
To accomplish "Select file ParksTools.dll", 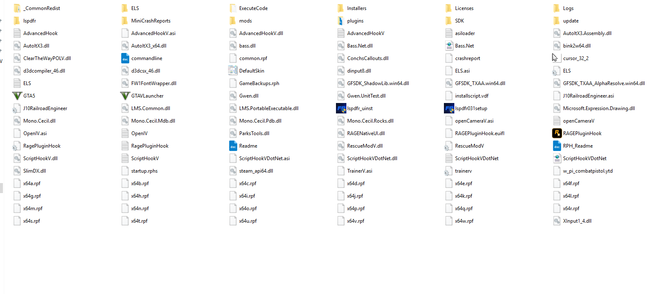I will (x=254, y=133).
